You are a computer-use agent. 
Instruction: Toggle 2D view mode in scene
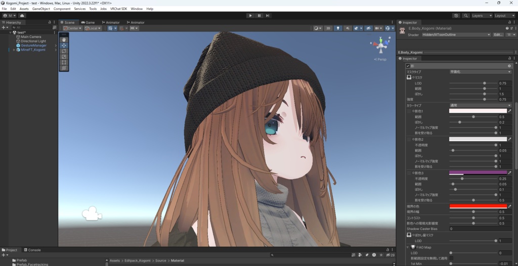[x=328, y=28]
